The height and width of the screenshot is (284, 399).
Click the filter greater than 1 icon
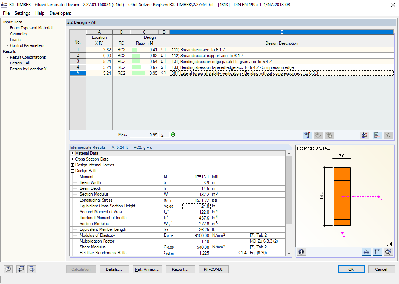click(x=388, y=135)
